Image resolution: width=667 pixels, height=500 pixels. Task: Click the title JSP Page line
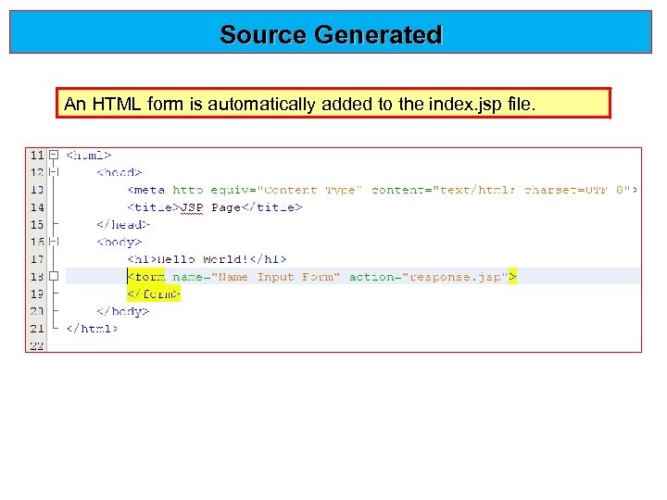click(215, 207)
